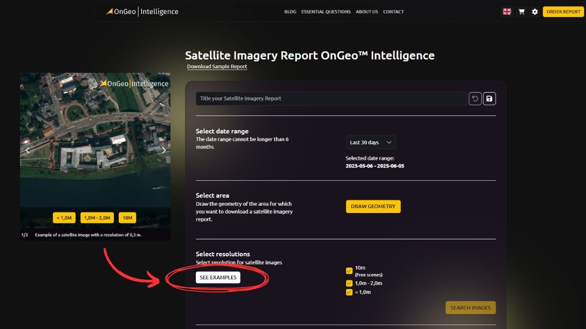Image resolution: width=586 pixels, height=329 pixels.
Task: Click the report title input field
Action: 332,98
